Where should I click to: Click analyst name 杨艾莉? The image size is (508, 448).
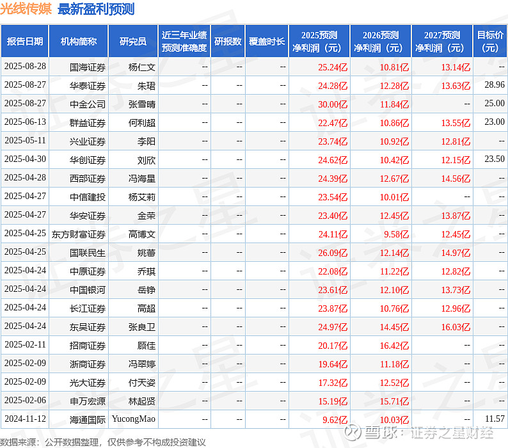click(142, 197)
